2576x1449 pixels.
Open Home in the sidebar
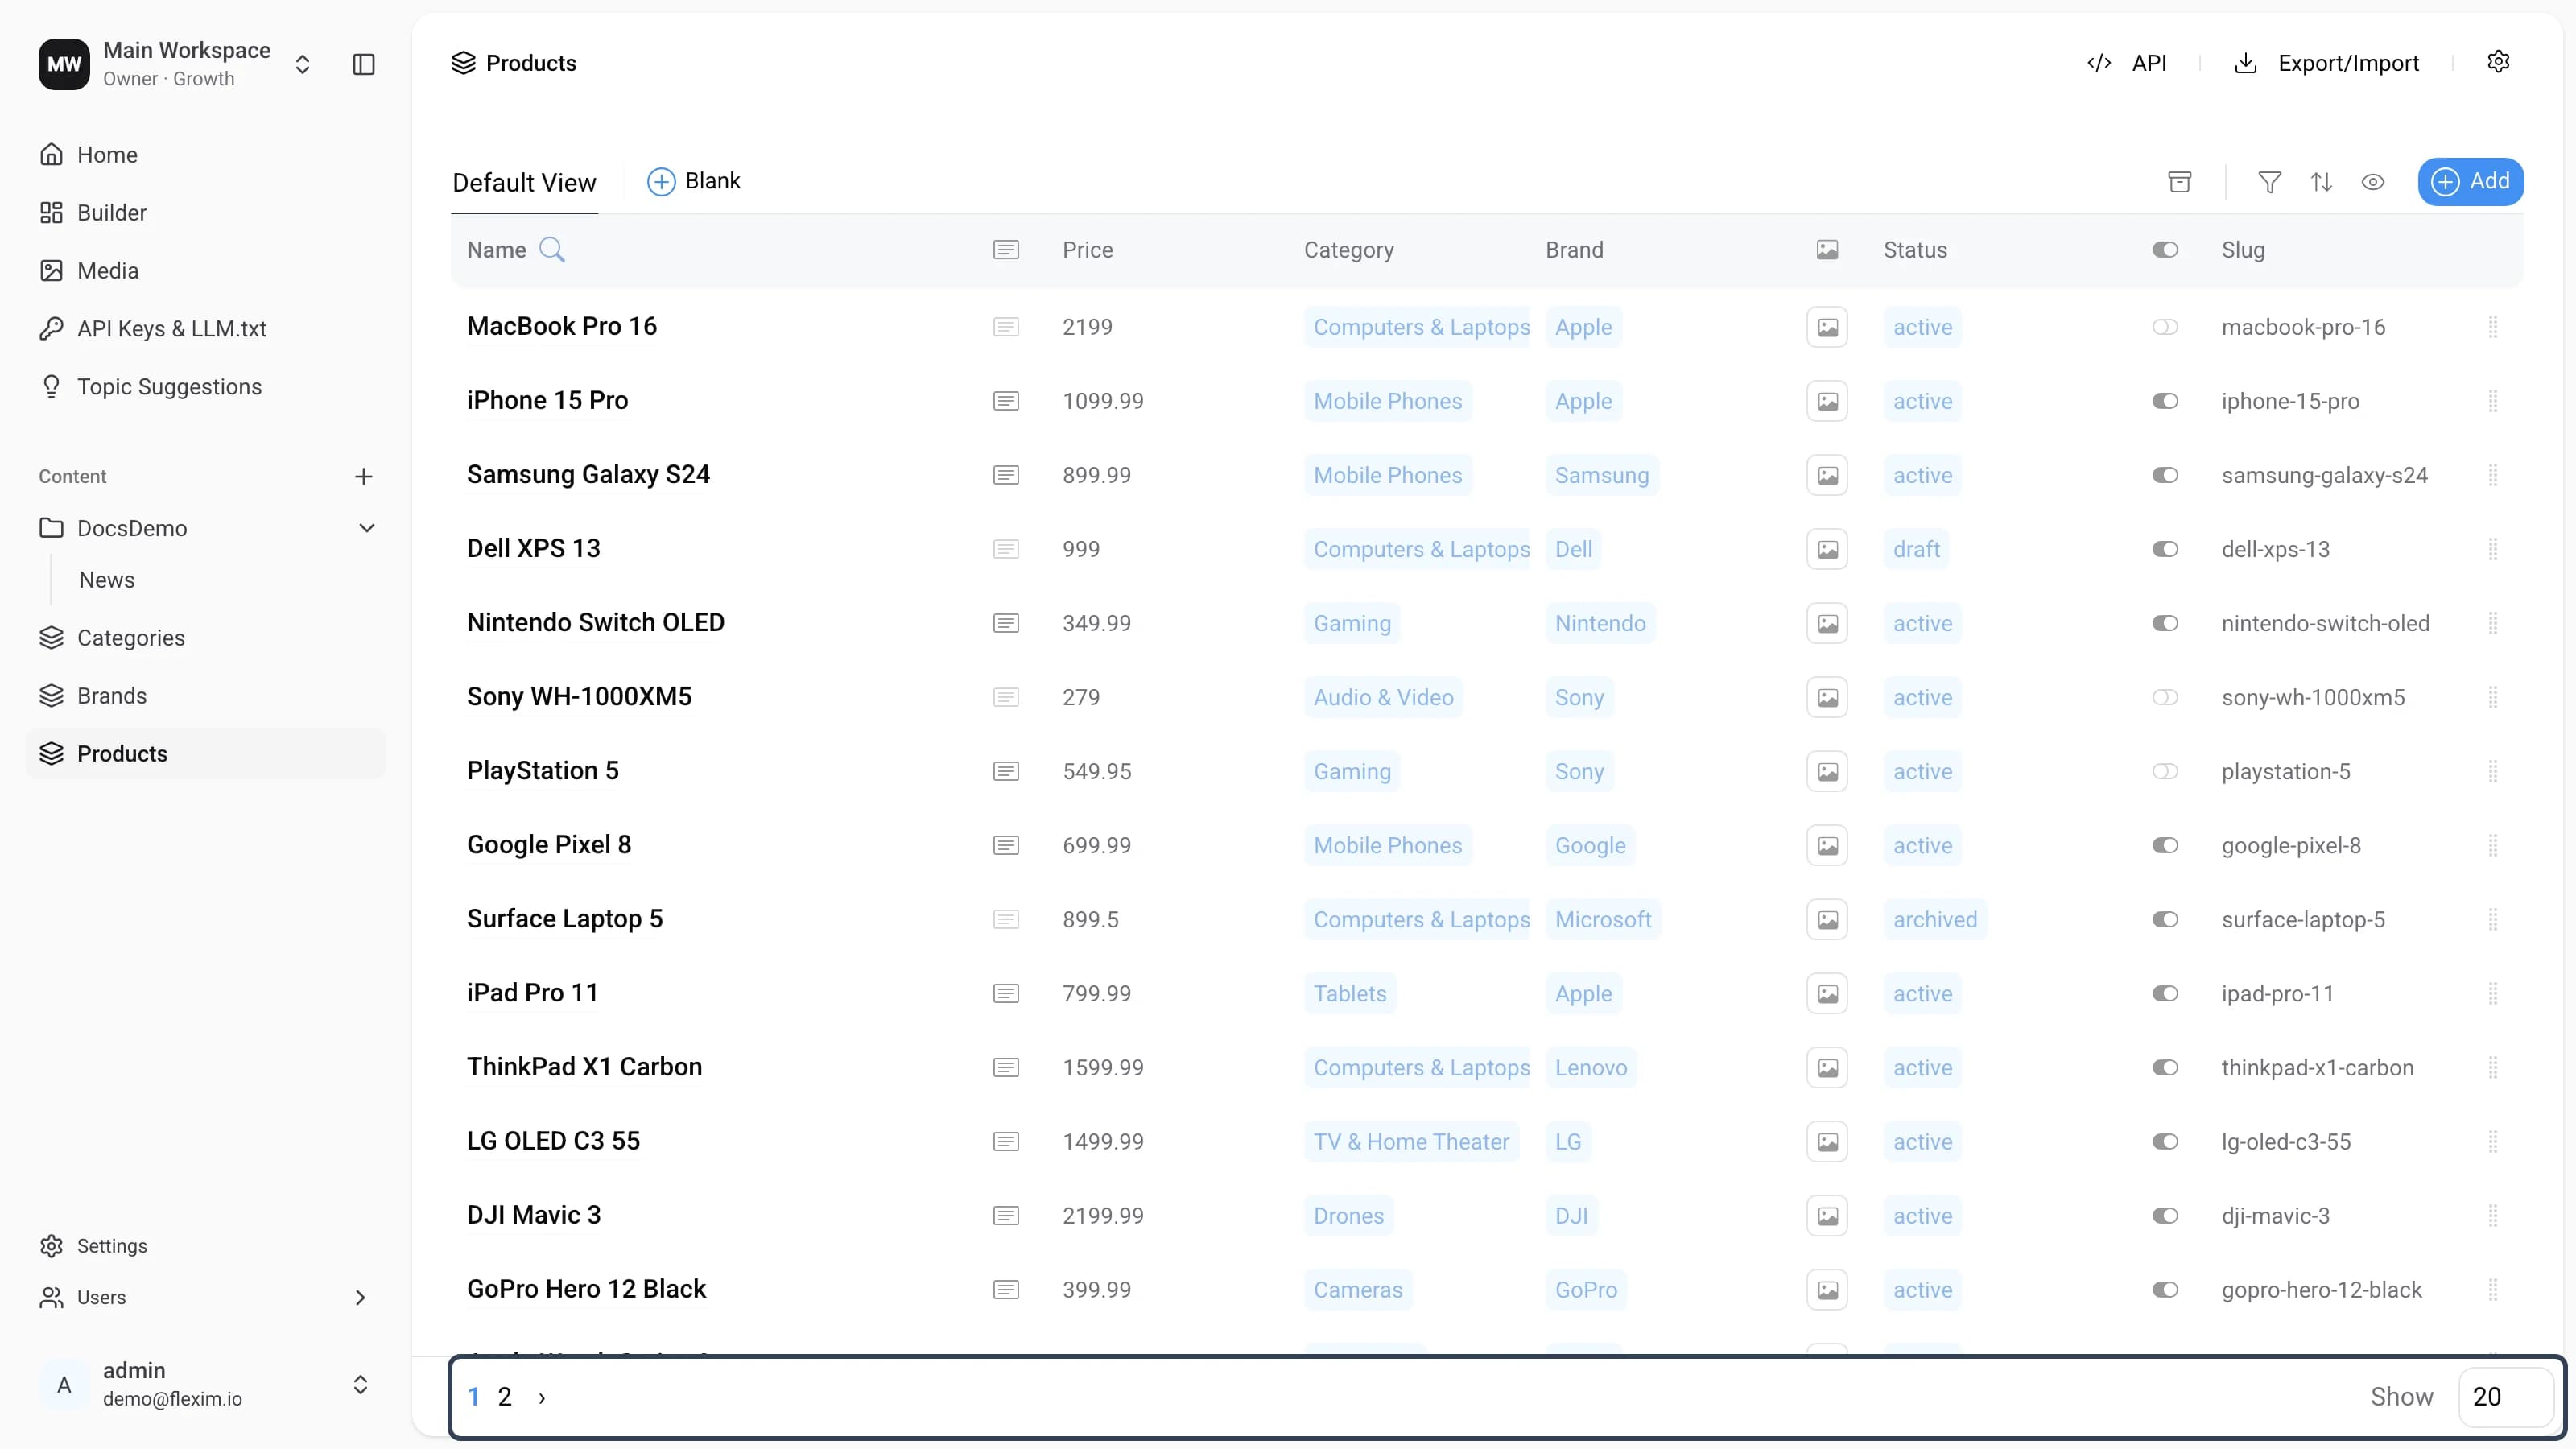[107, 155]
